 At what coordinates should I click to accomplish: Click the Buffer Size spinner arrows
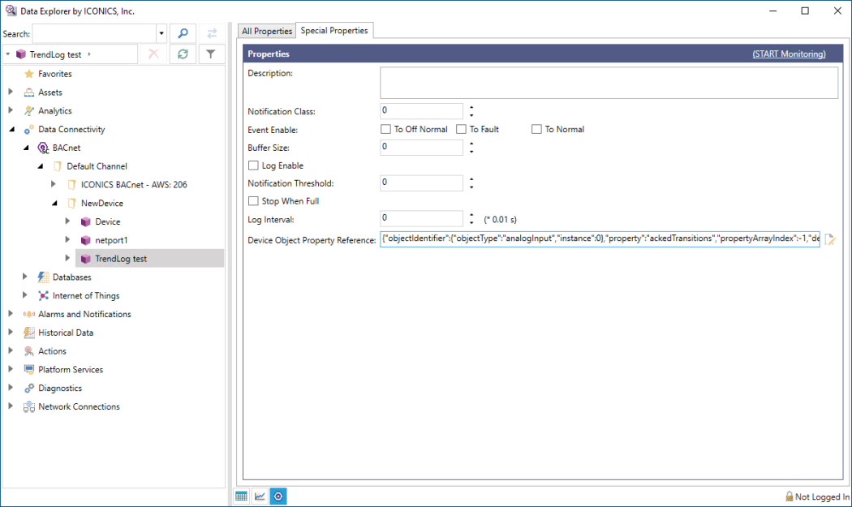(x=471, y=148)
